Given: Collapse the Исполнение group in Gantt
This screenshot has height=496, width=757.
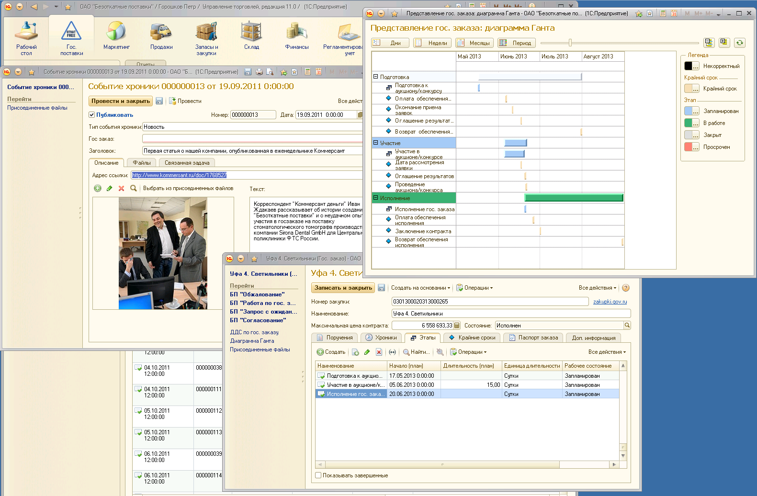Looking at the screenshot, I should click(x=376, y=198).
